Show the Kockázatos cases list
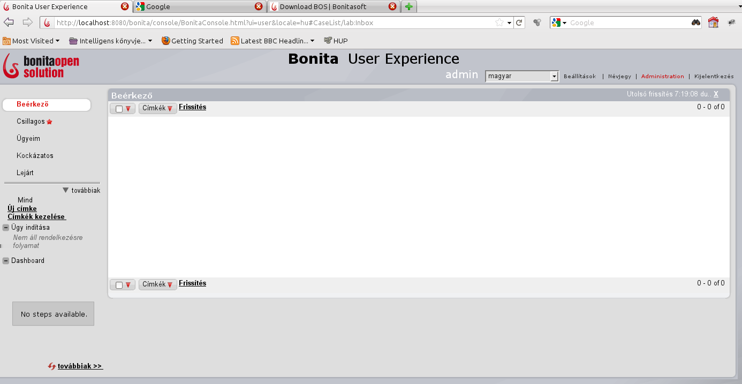Viewport: 742px width, 384px height. pos(35,156)
